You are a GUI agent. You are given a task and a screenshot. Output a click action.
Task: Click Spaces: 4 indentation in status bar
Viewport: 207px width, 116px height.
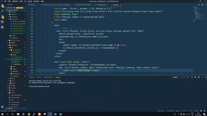[178, 111]
